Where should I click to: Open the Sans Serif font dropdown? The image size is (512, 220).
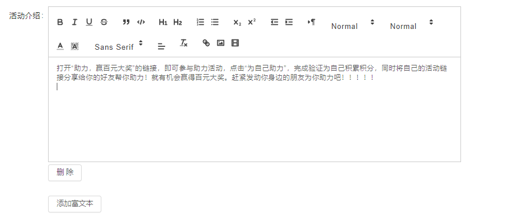[119, 45]
